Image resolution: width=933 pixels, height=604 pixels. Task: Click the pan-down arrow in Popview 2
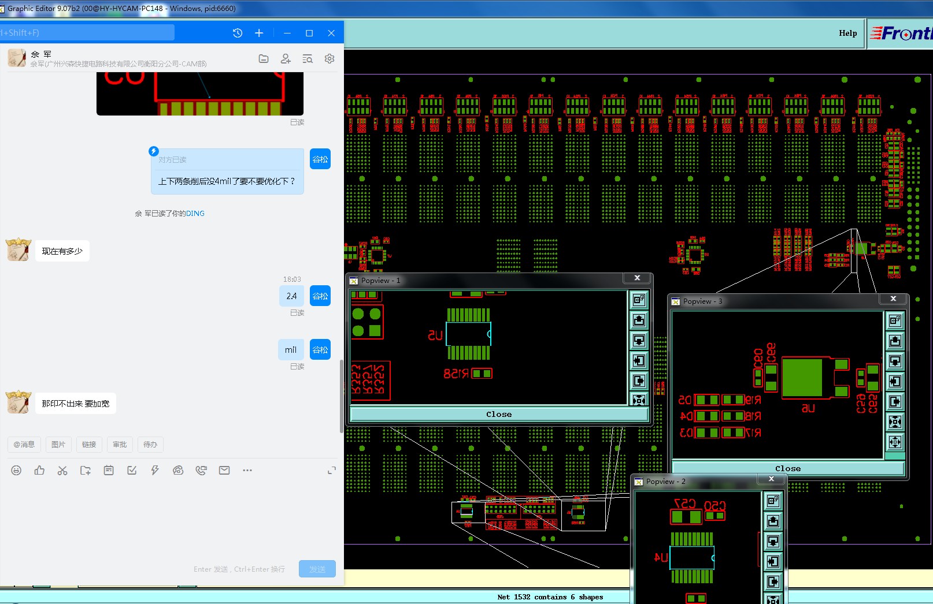[773, 542]
